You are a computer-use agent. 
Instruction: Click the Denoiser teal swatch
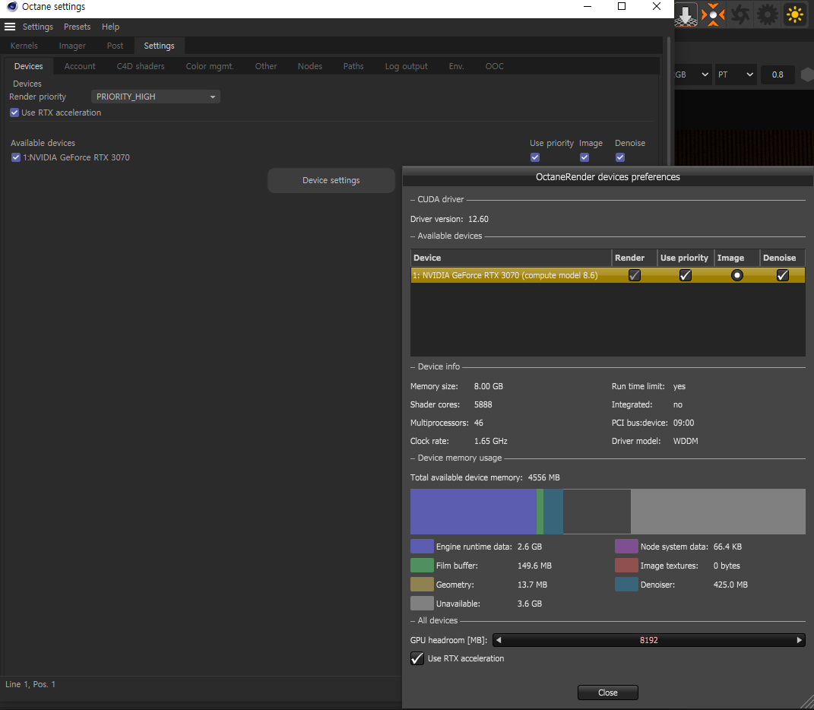coord(626,585)
